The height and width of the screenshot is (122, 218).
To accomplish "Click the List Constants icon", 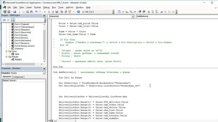I will [x=123, y=12].
